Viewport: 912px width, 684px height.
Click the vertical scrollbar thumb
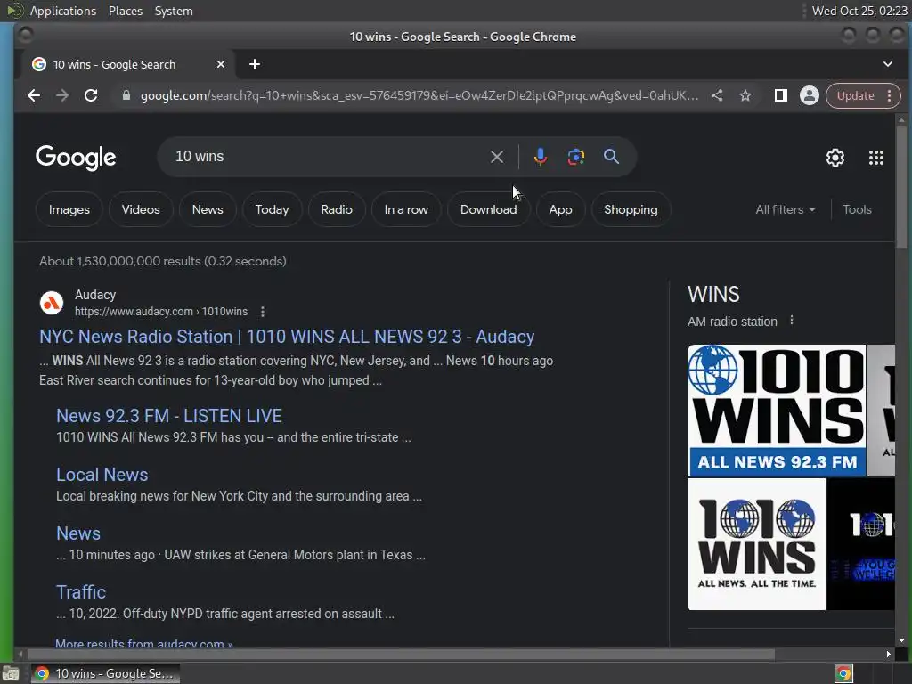point(901,188)
